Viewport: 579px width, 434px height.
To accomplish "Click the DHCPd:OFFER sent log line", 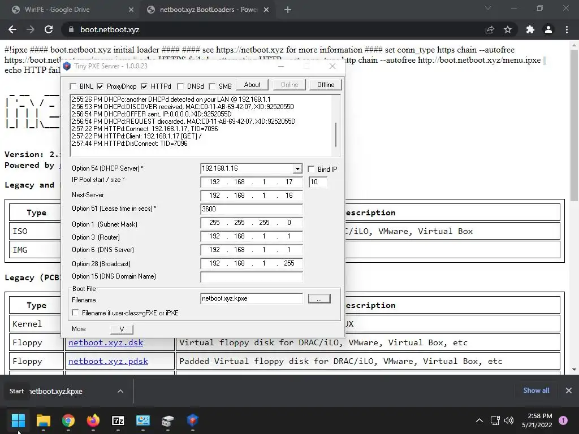I will click(152, 114).
